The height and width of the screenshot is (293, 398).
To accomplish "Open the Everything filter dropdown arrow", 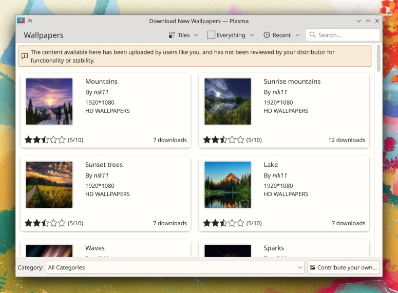I will (x=252, y=35).
